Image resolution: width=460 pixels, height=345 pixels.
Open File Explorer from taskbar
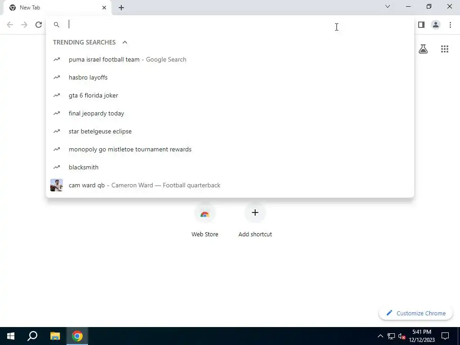coord(55,336)
